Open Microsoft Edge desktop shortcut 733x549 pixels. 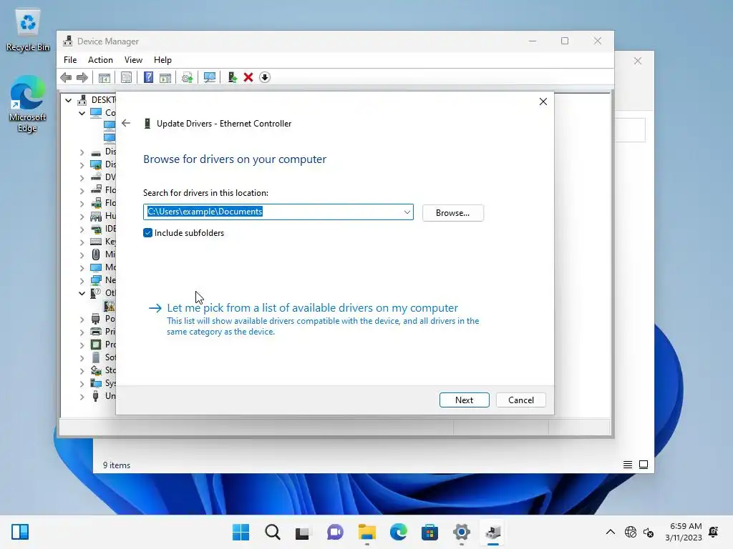pos(28,104)
